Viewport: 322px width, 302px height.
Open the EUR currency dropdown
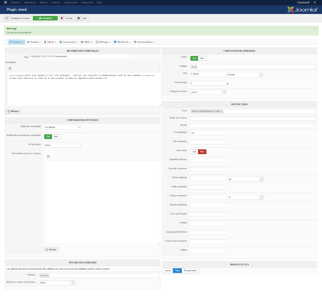coord(245,75)
